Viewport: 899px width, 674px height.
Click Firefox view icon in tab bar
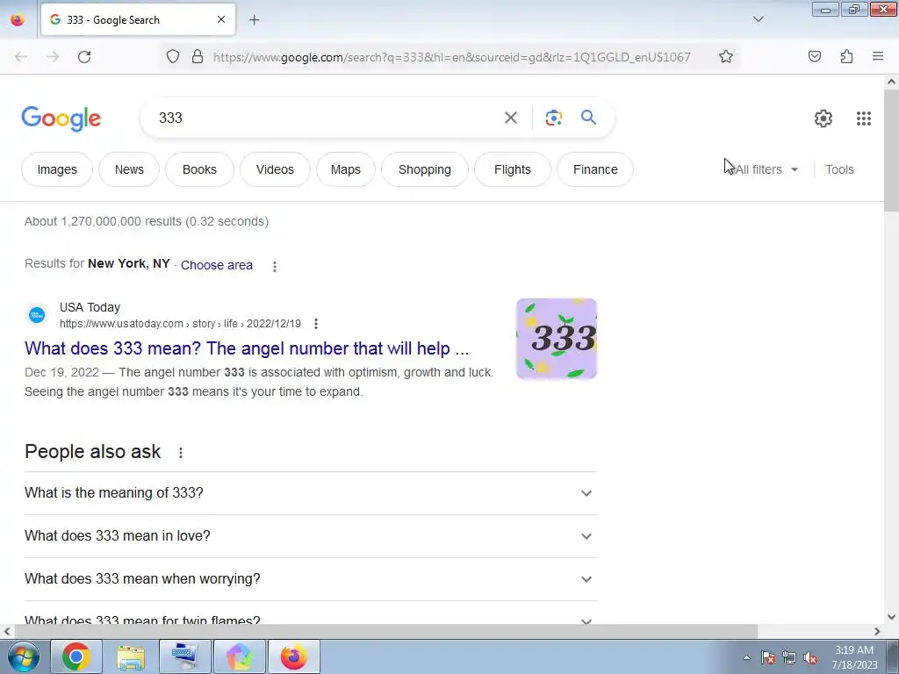click(x=18, y=19)
